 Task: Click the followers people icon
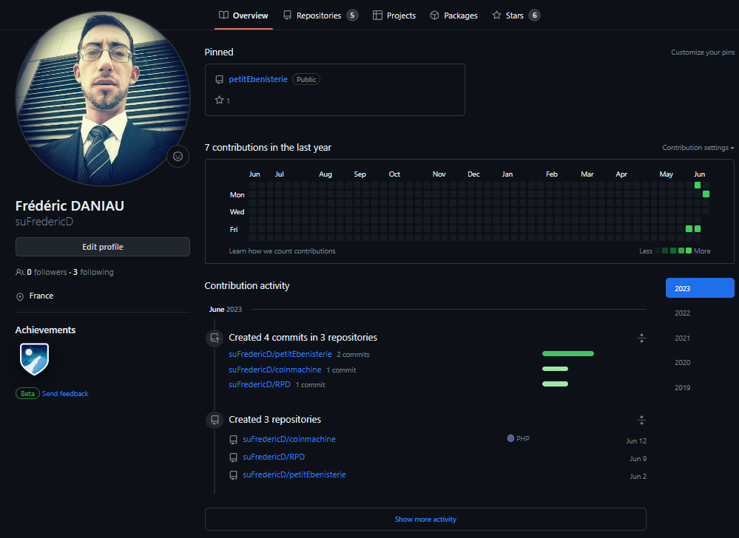[20, 272]
